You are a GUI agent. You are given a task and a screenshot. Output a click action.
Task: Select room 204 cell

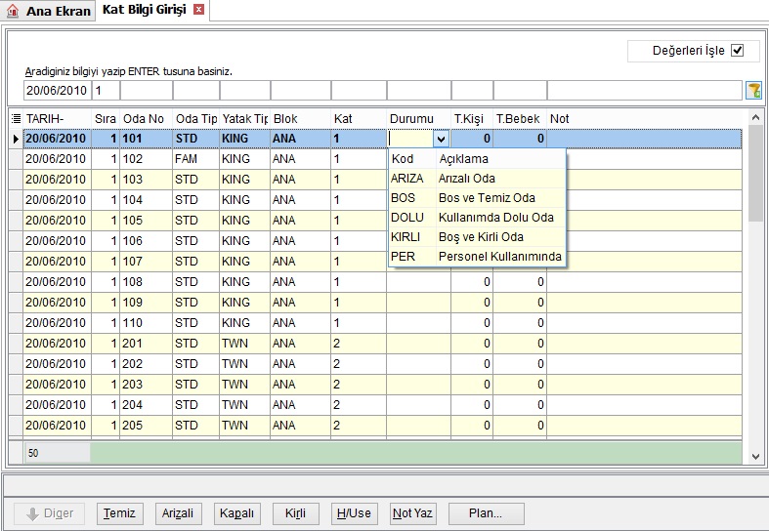point(147,405)
